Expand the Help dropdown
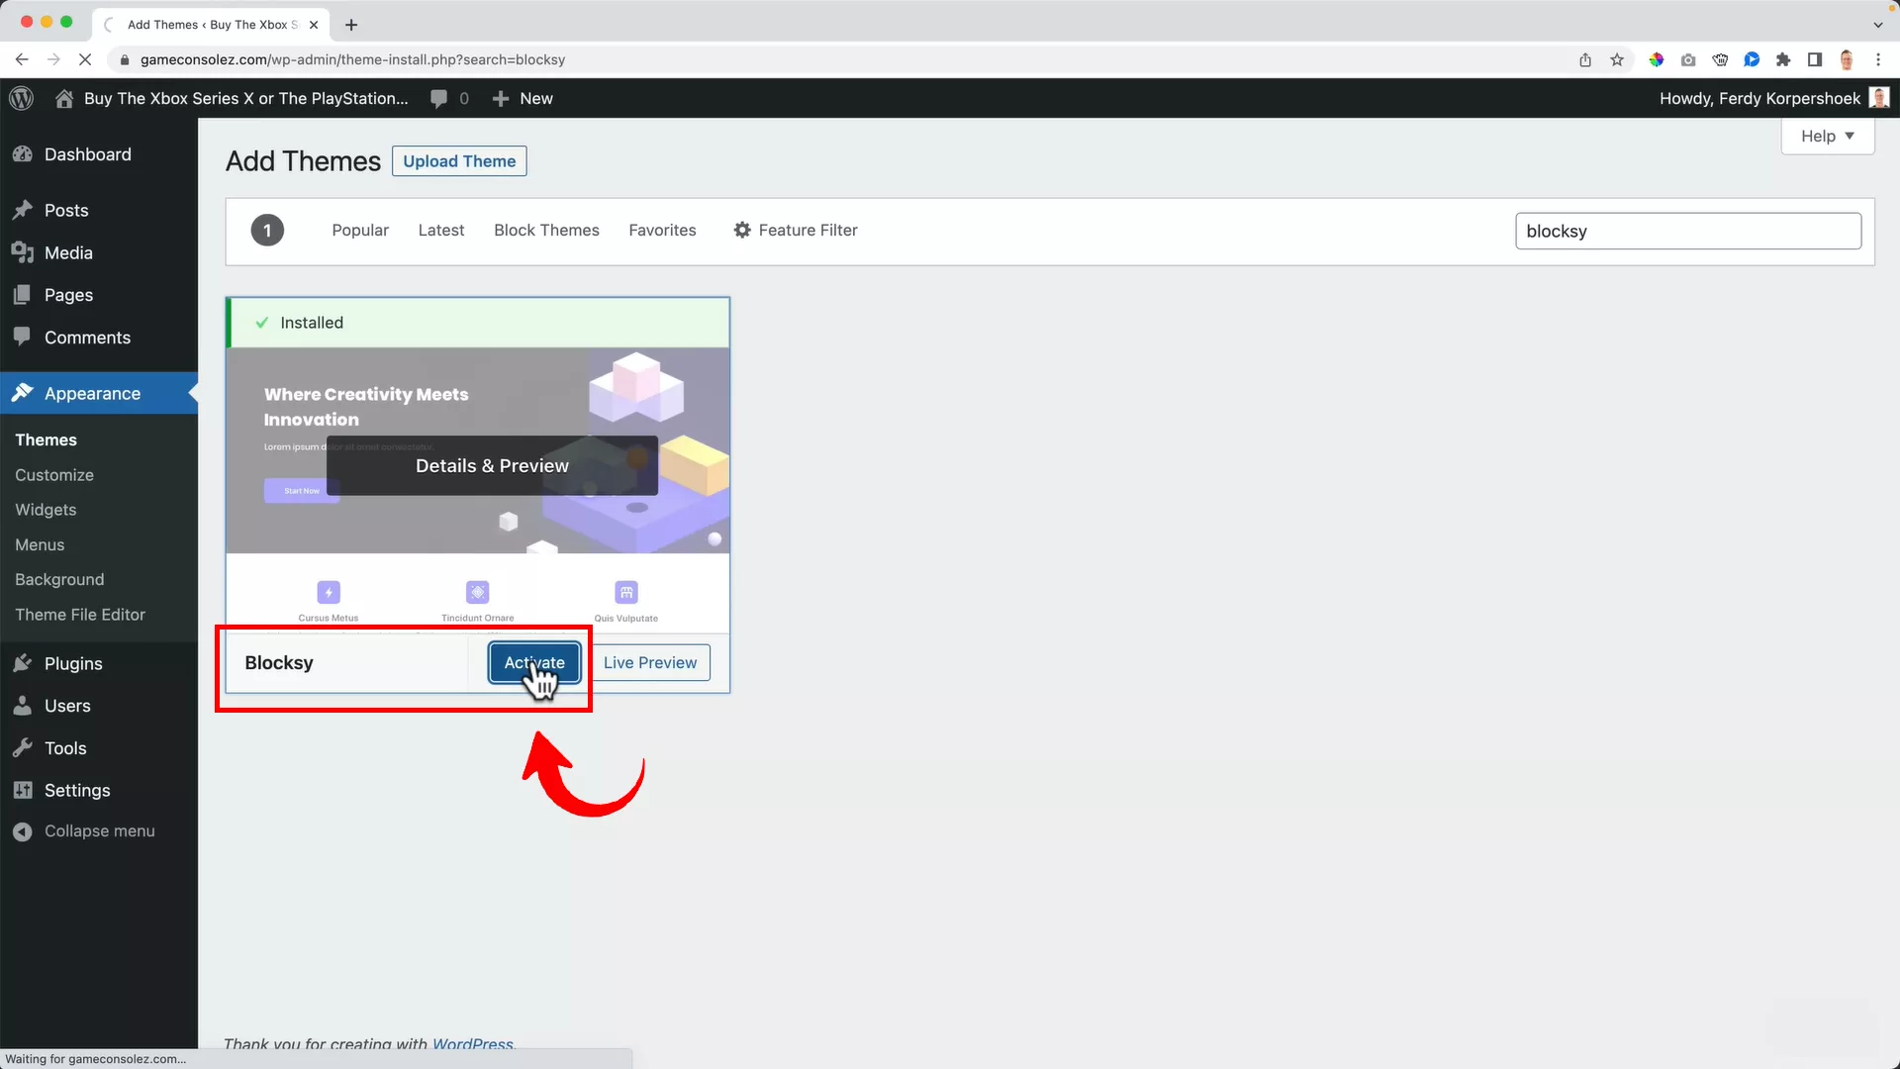Screen dimensions: 1900x1069 pos(1827,136)
